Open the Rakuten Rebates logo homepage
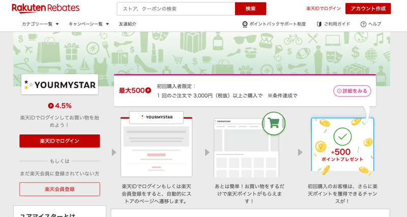 [45, 9]
